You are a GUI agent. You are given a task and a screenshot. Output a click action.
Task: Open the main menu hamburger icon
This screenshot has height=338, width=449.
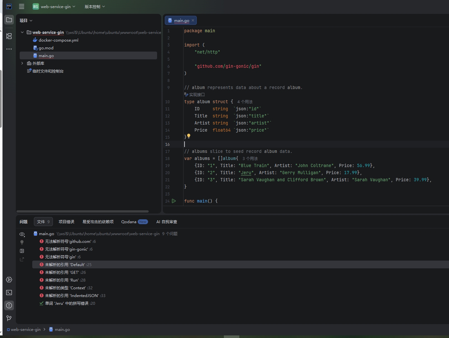22,6
